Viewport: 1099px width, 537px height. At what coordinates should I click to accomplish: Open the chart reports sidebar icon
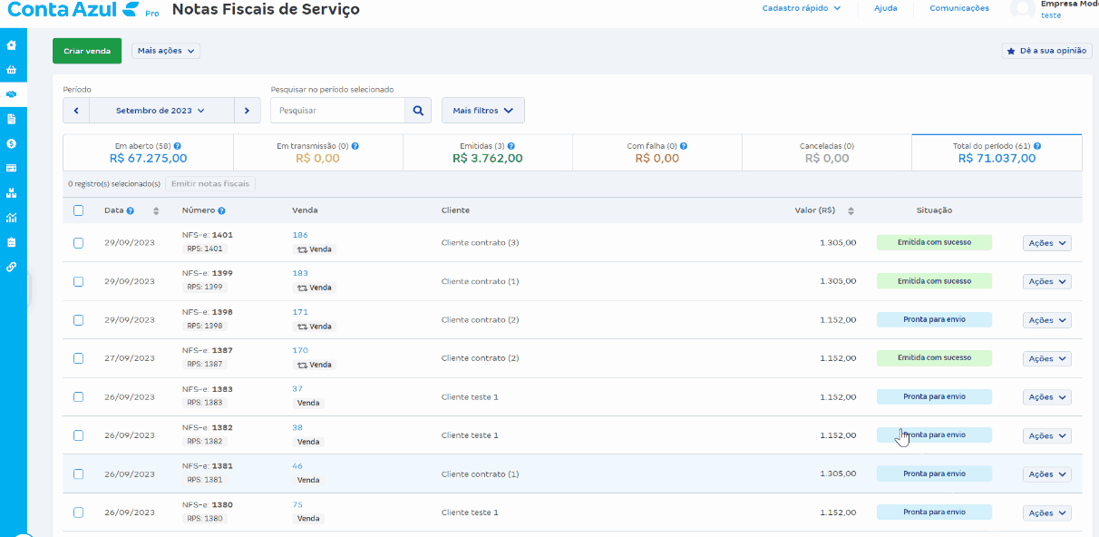click(x=11, y=218)
